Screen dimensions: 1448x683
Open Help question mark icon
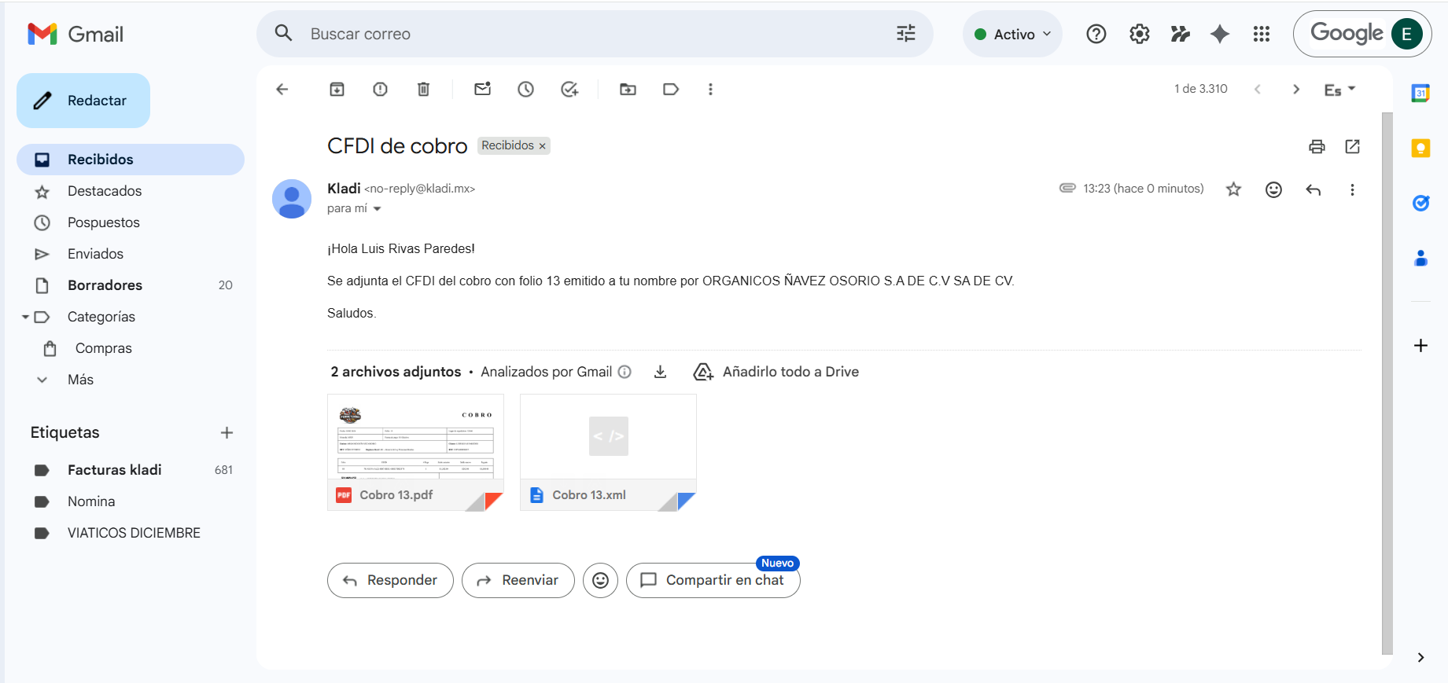(1096, 34)
